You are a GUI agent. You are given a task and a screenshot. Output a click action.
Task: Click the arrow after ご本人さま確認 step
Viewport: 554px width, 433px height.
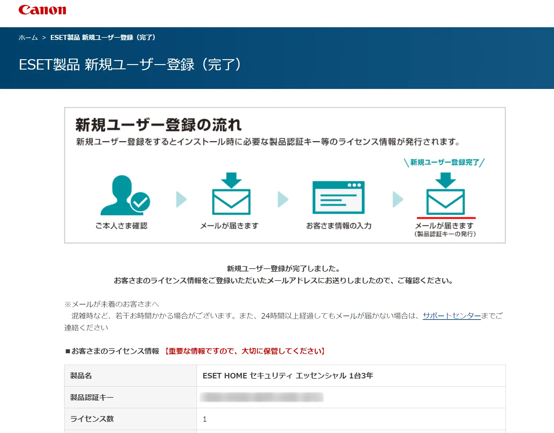181,199
